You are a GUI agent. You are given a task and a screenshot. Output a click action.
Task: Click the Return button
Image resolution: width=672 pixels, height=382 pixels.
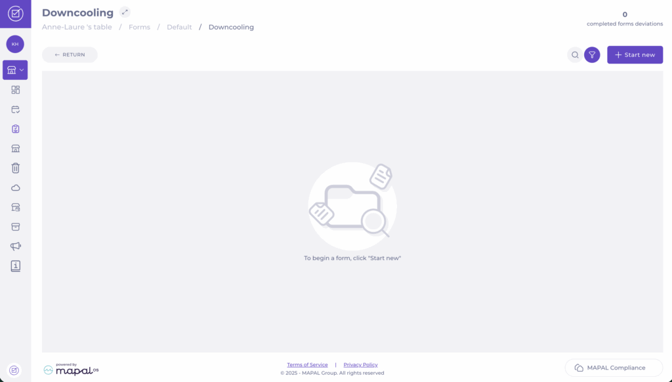[70, 55]
